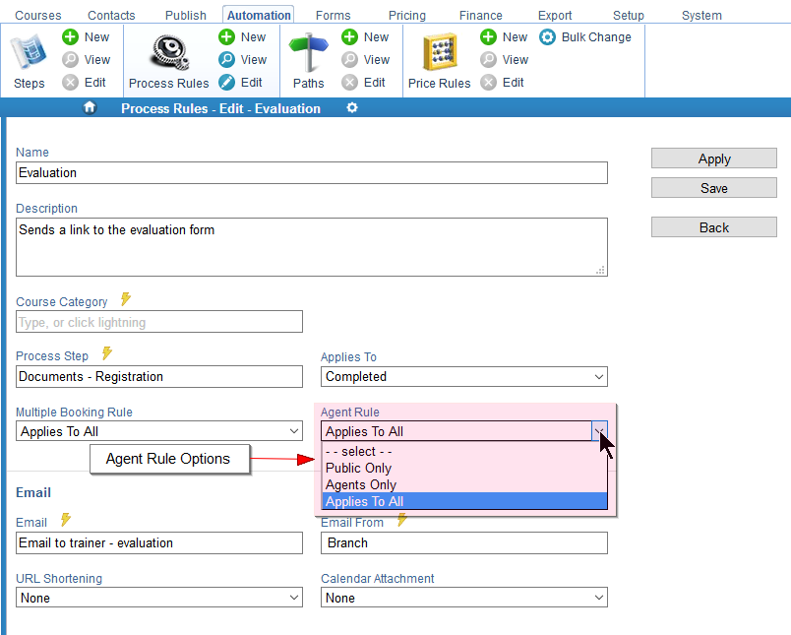Choose the '- - select - -' option
Image resolution: width=791 pixels, height=635 pixels.
click(464, 451)
